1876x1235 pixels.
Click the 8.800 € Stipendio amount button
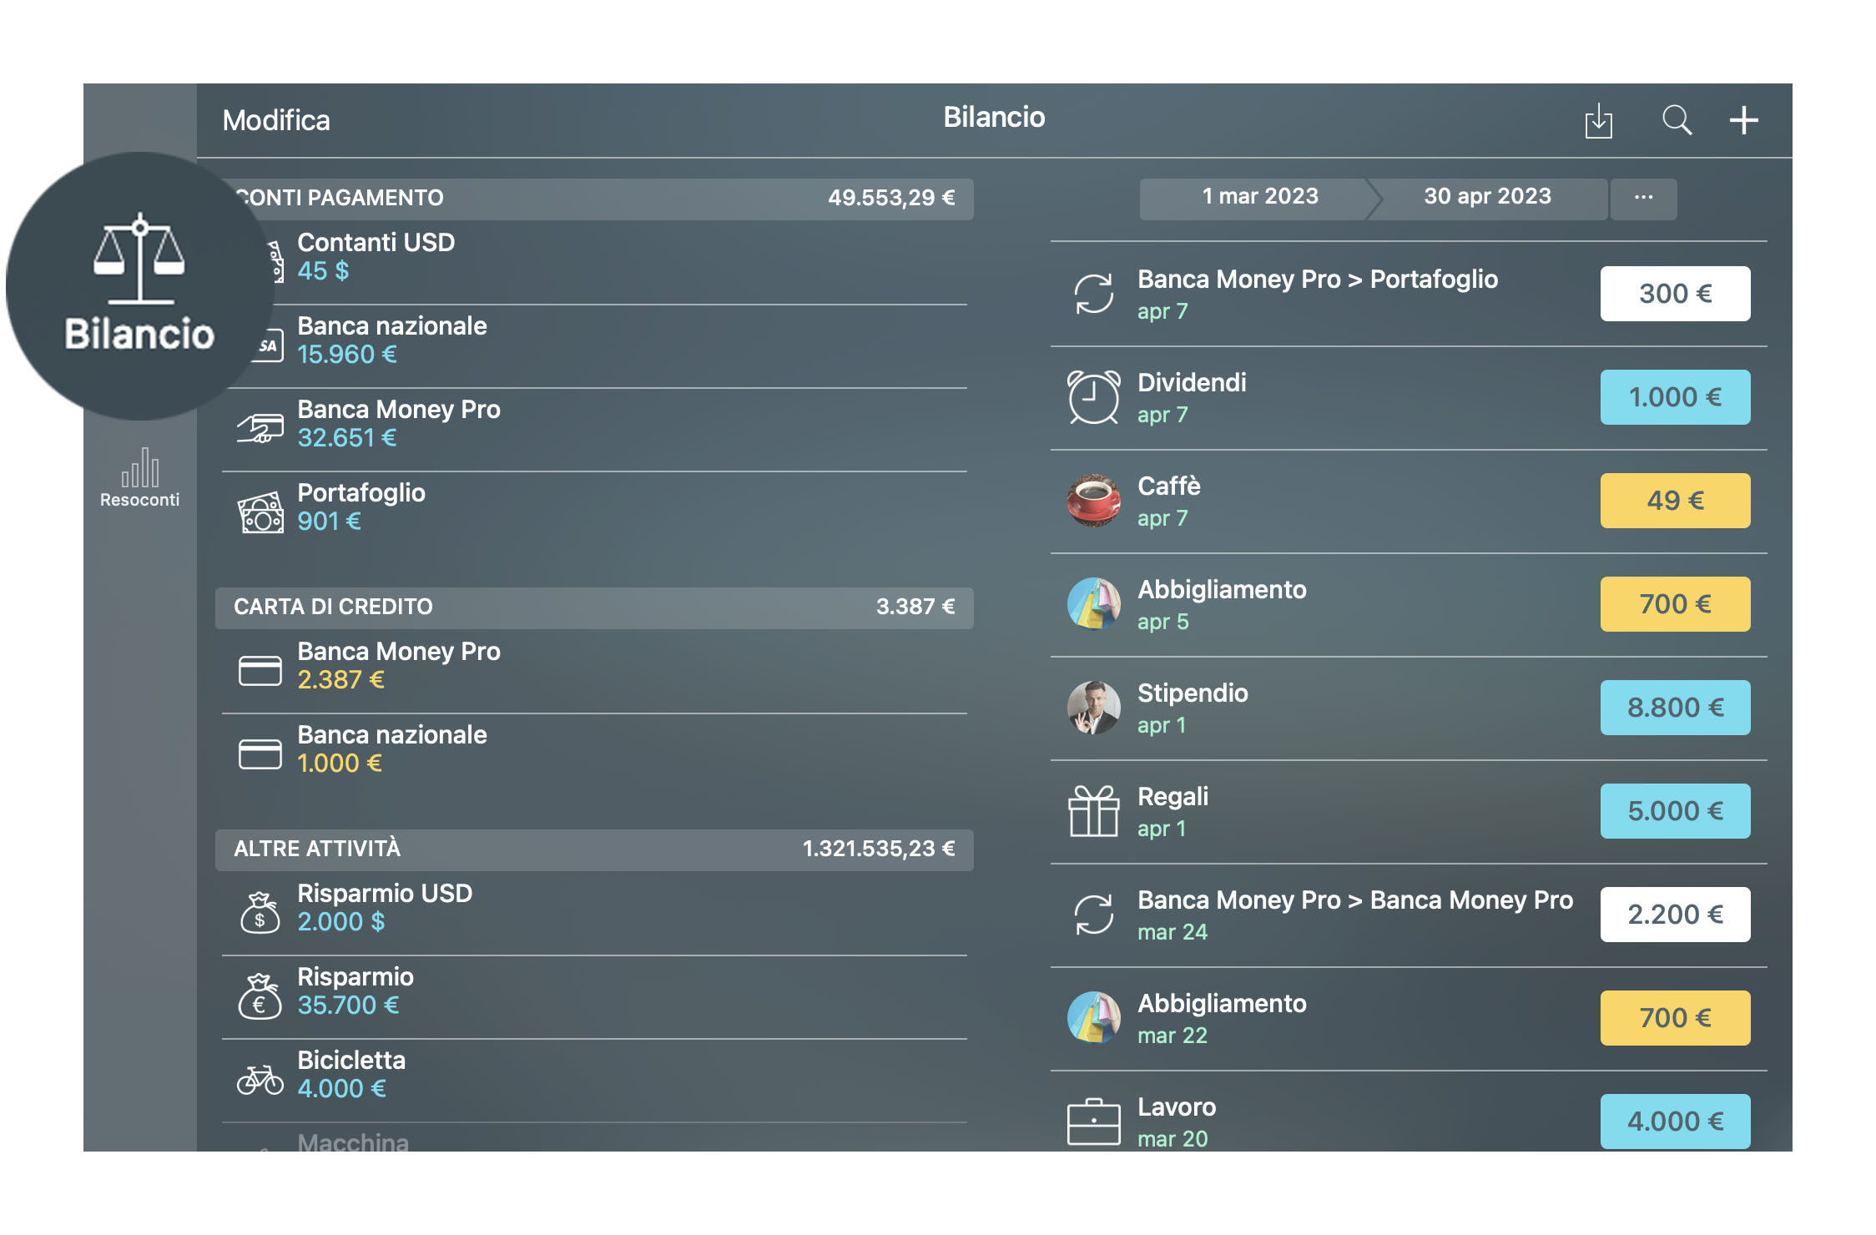tap(1675, 707)
